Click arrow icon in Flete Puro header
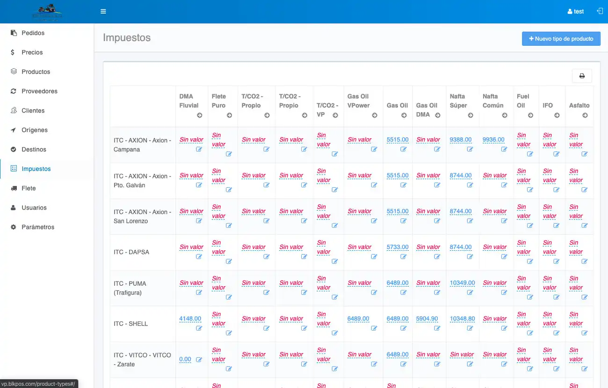 pyautogui.click(x=229, y=115)
